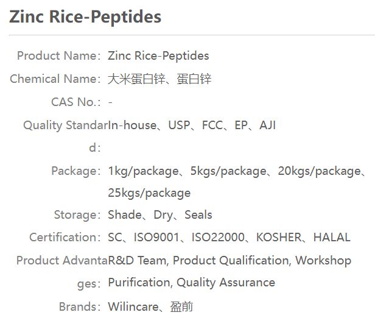375x315 pixels.
Task: Click the AJI quality standard text
Action: pos(267,126)
